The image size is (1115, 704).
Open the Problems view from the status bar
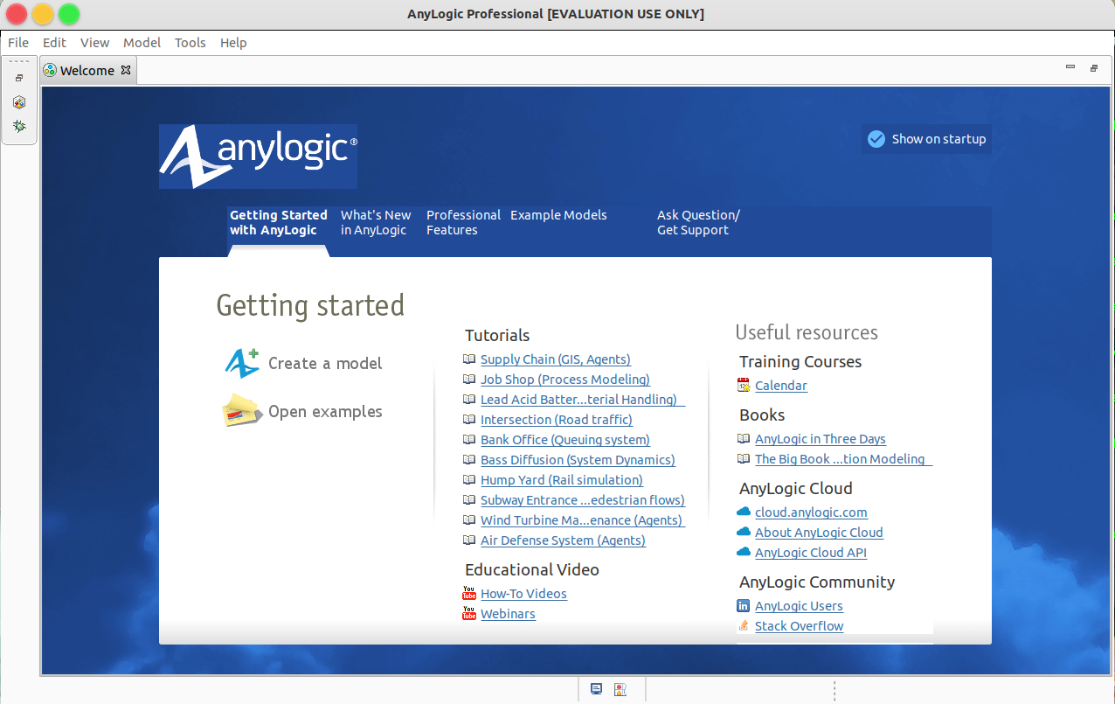tap(620, 689)
